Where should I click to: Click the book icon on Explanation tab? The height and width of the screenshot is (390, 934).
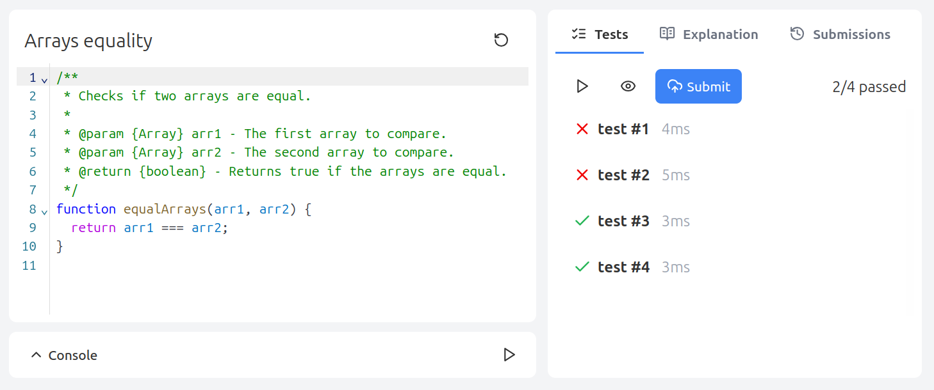click(668, 34)
